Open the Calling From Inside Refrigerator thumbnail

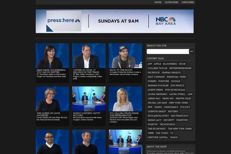[126, 99]
